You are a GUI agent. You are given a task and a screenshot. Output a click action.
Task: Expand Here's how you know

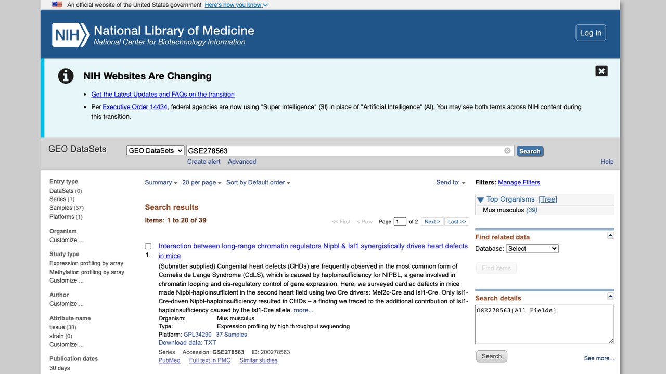click(236, 5)
